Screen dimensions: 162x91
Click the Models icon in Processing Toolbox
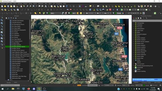click(134, 18)
